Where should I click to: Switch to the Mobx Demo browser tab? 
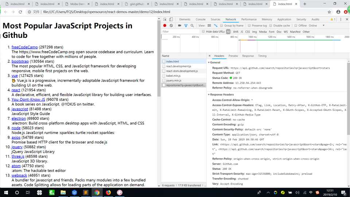(x=77, y=4)
